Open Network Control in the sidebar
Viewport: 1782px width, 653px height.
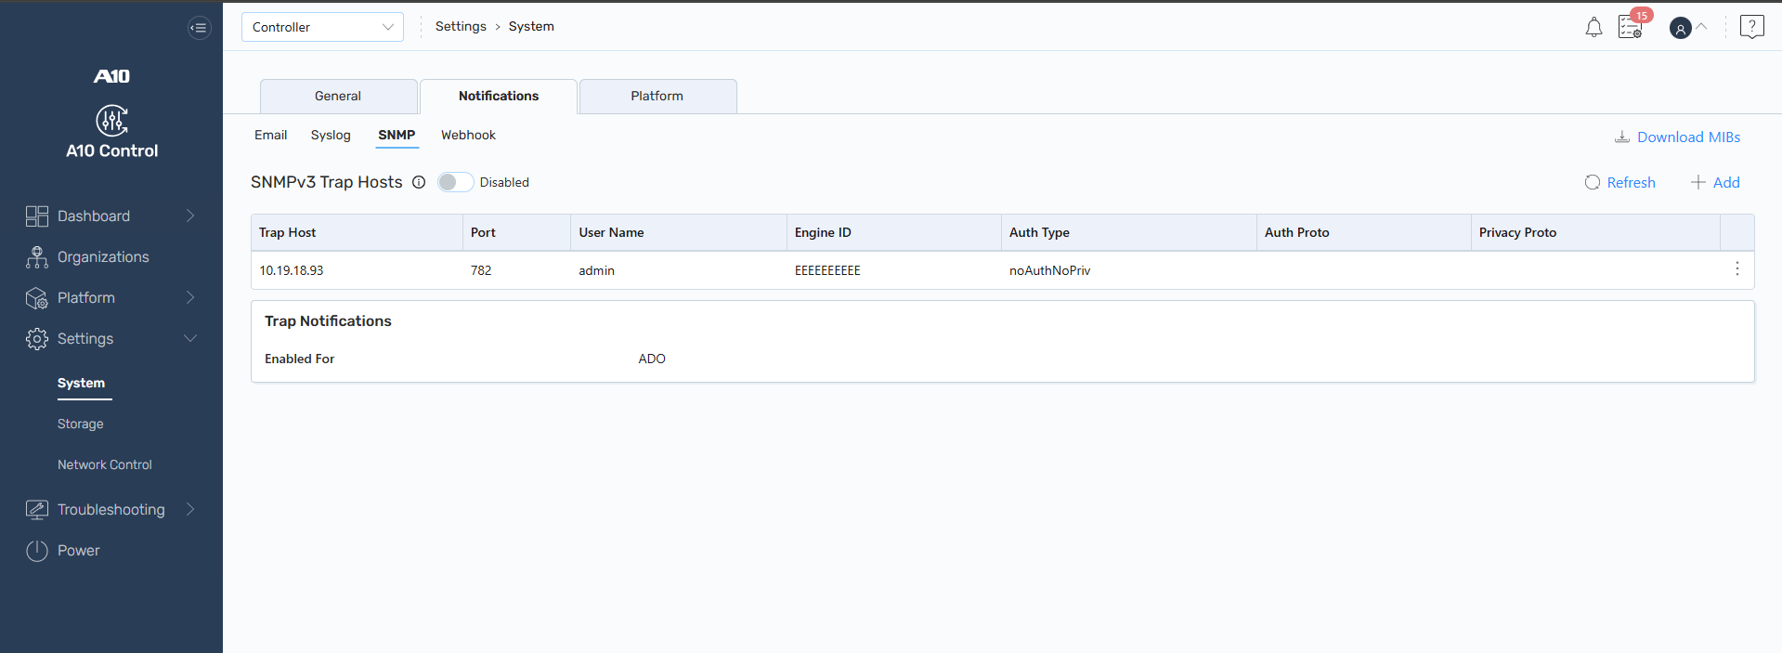105,465
